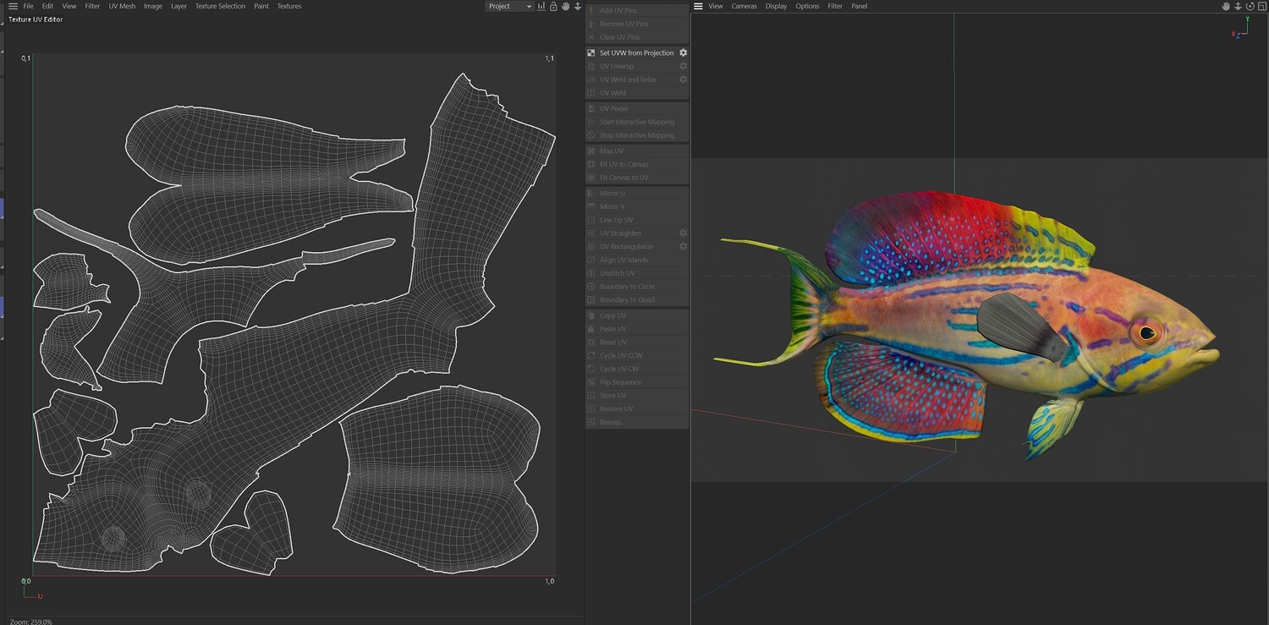
Task: Toggle the viewport layout maximize icon
Action: point(1261,6)
